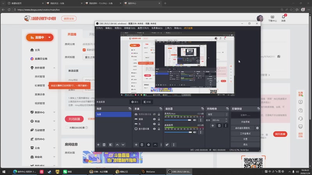Image resolution: width=312 pixels, height=175 pixels.
Task: Open 麦克风/Aux channel three-dot menu
Action: [200, 120]
